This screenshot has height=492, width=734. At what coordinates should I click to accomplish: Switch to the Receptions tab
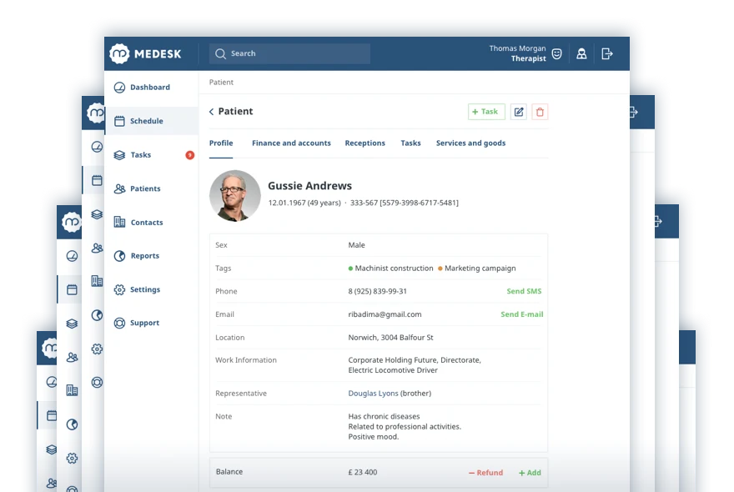pos(365,143)
